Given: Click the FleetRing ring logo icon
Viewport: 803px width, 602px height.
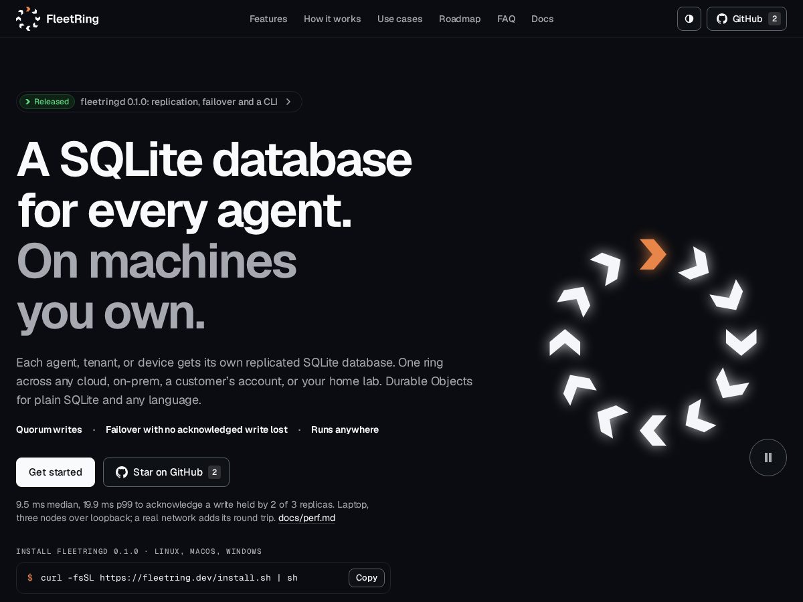Looking at the screenshot, I should 28,19.
